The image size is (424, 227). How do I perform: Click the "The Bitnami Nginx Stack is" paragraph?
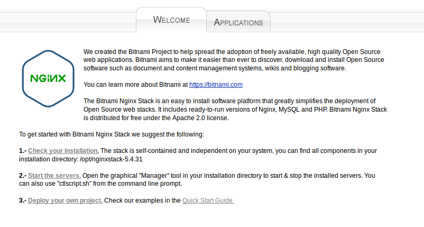(235, 110)
